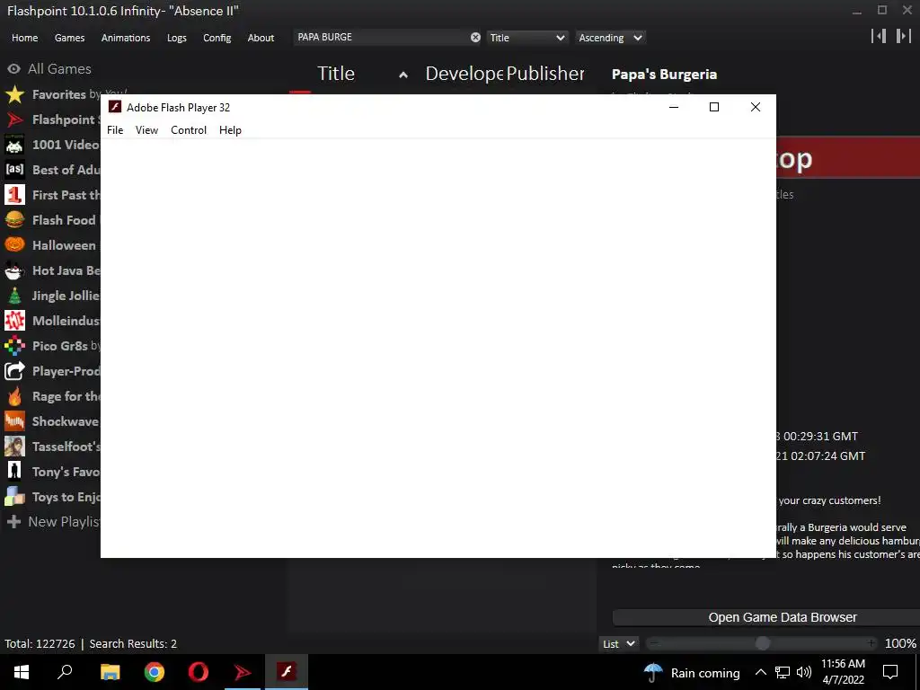Screen dimensions: 920x690
Task: Open the Config tab
Action: (217, 38)
